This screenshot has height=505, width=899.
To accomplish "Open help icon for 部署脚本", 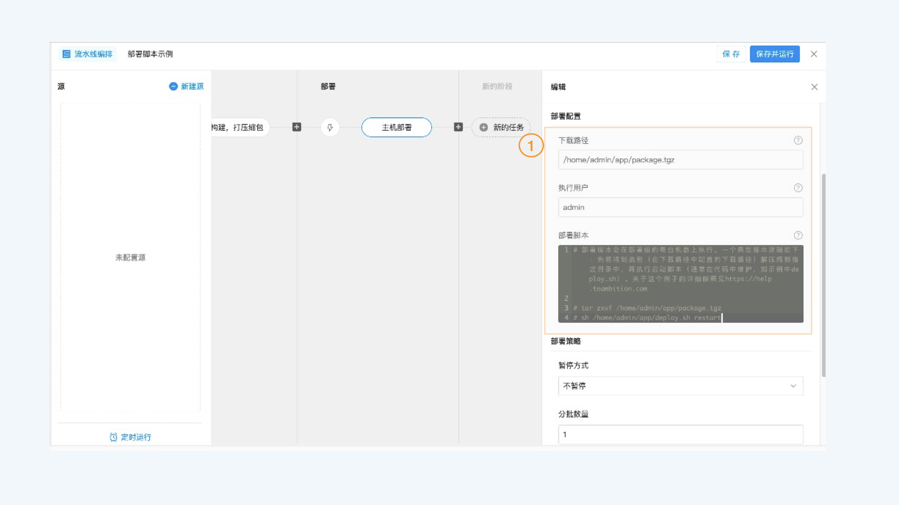I will (x=798, y=236).
